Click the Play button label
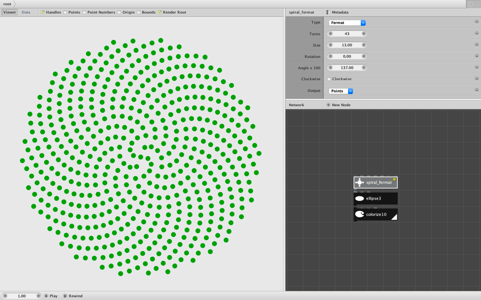This screenshot has height=300, width=481. (x=54, y=296)
